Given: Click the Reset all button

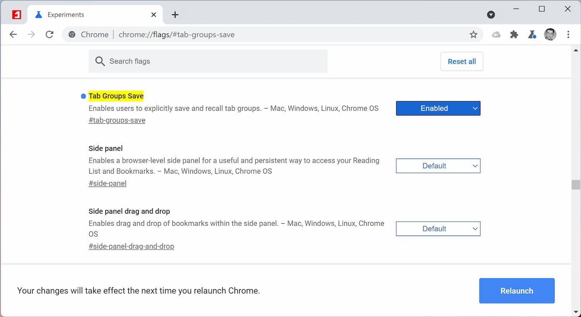Looking at the screenshot, I should point(462,62).
